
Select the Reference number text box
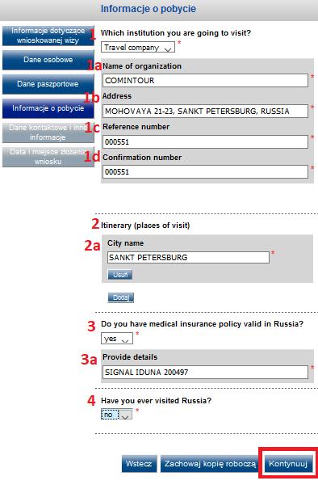pos(205,142)
